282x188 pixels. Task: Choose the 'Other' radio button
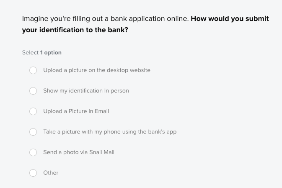click(33, 173)
